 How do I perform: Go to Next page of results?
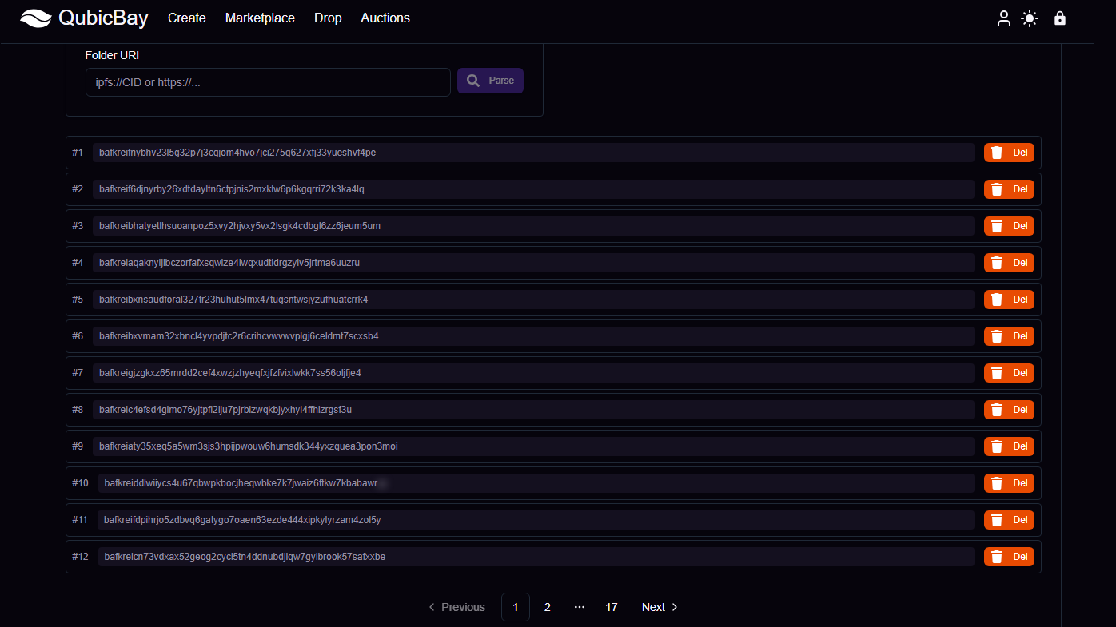point(660,607)
